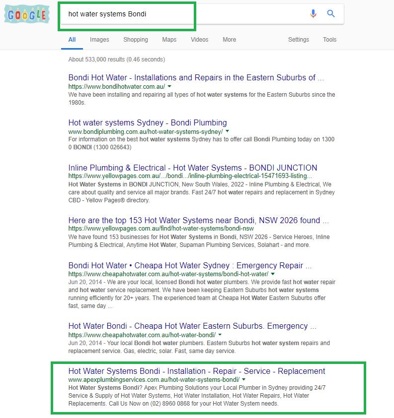Open the search Tools options
Image resolution: width=394 pixels, height=418 pixels.
329,40
